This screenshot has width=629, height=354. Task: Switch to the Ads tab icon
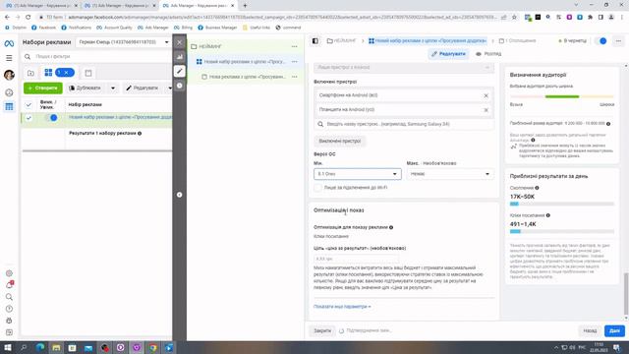point(88,73)
